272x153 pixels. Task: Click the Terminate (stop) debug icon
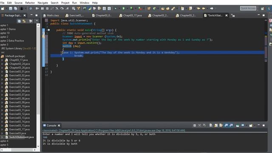[47, 8]
